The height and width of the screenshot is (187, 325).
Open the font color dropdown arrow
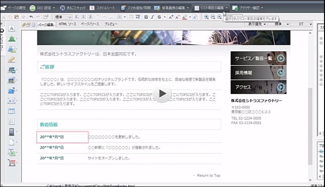click(x=190, y=17)
